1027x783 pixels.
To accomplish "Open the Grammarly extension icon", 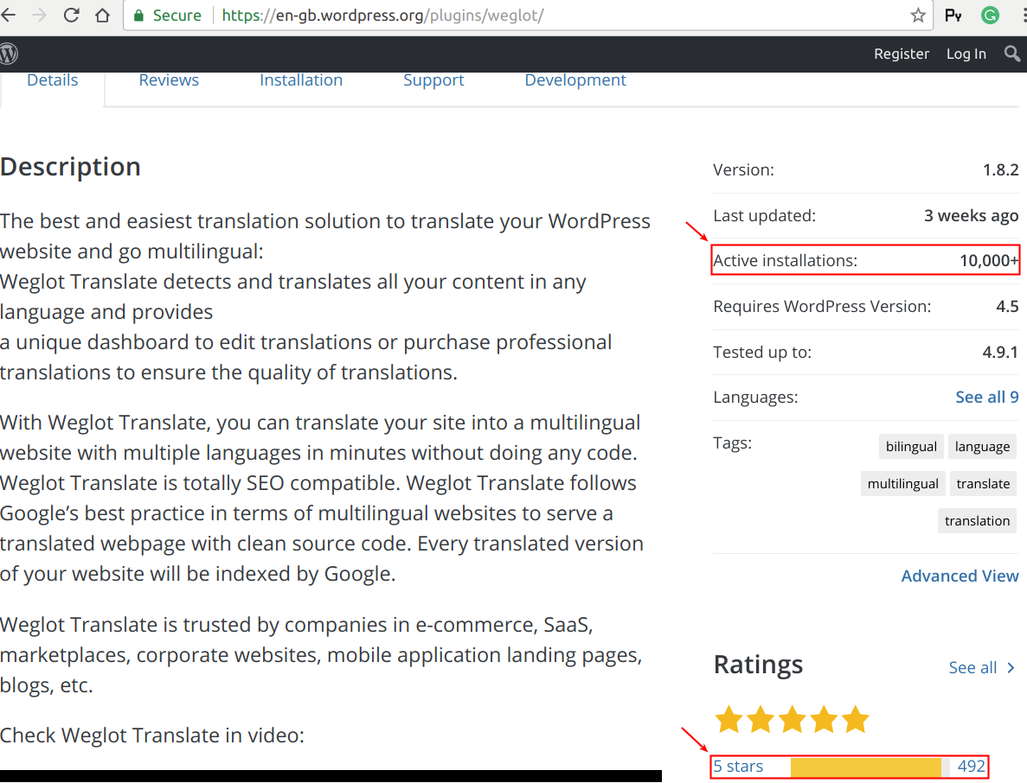I will [x=989, y=15].
